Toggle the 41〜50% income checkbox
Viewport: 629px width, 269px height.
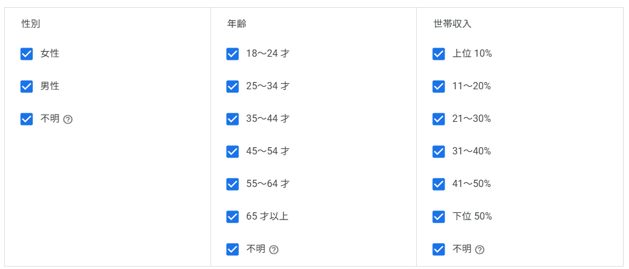pyautogui.click(x=439, y=185)
